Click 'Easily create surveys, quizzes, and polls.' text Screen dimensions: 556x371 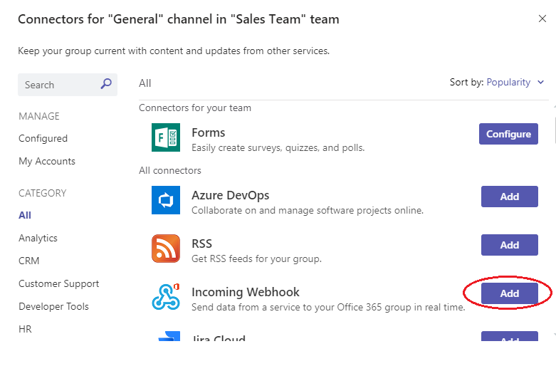point(278,148)
